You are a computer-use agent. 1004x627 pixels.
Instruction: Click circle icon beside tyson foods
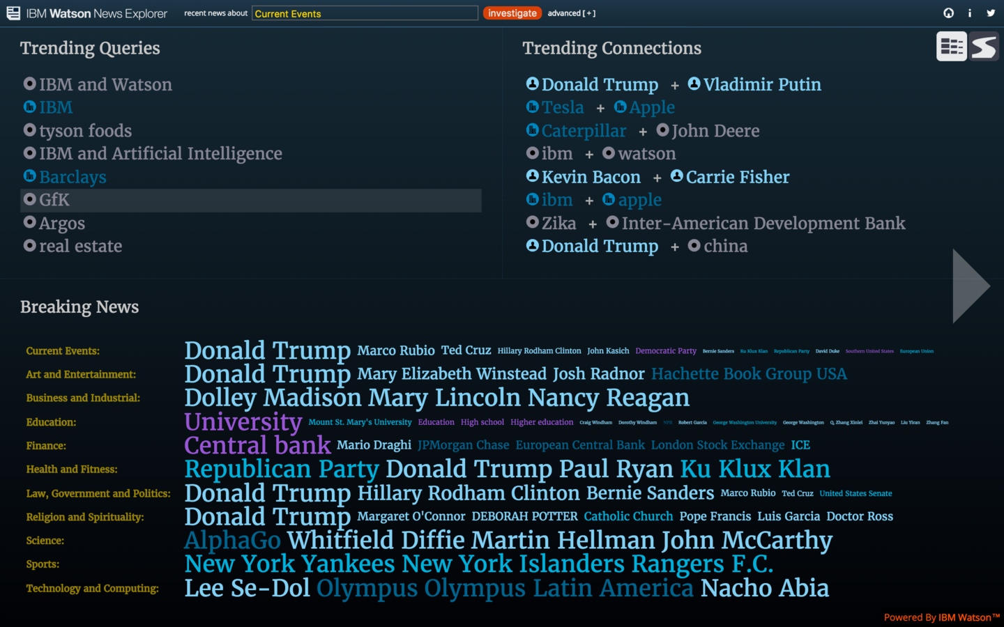(30, 130)
